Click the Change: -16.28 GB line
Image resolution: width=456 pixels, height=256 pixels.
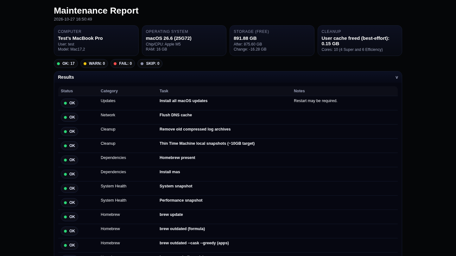pos(250,49)
